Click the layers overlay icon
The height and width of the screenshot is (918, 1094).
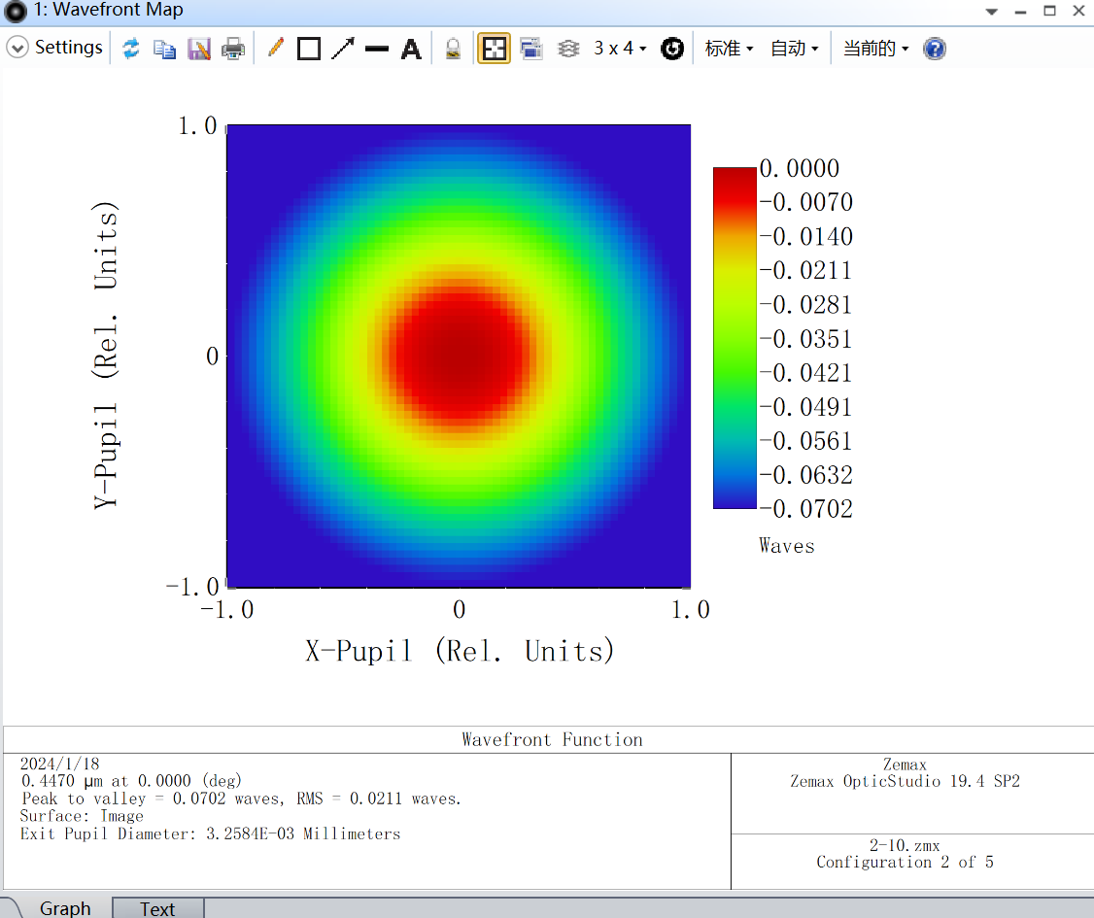pos(568,49)
